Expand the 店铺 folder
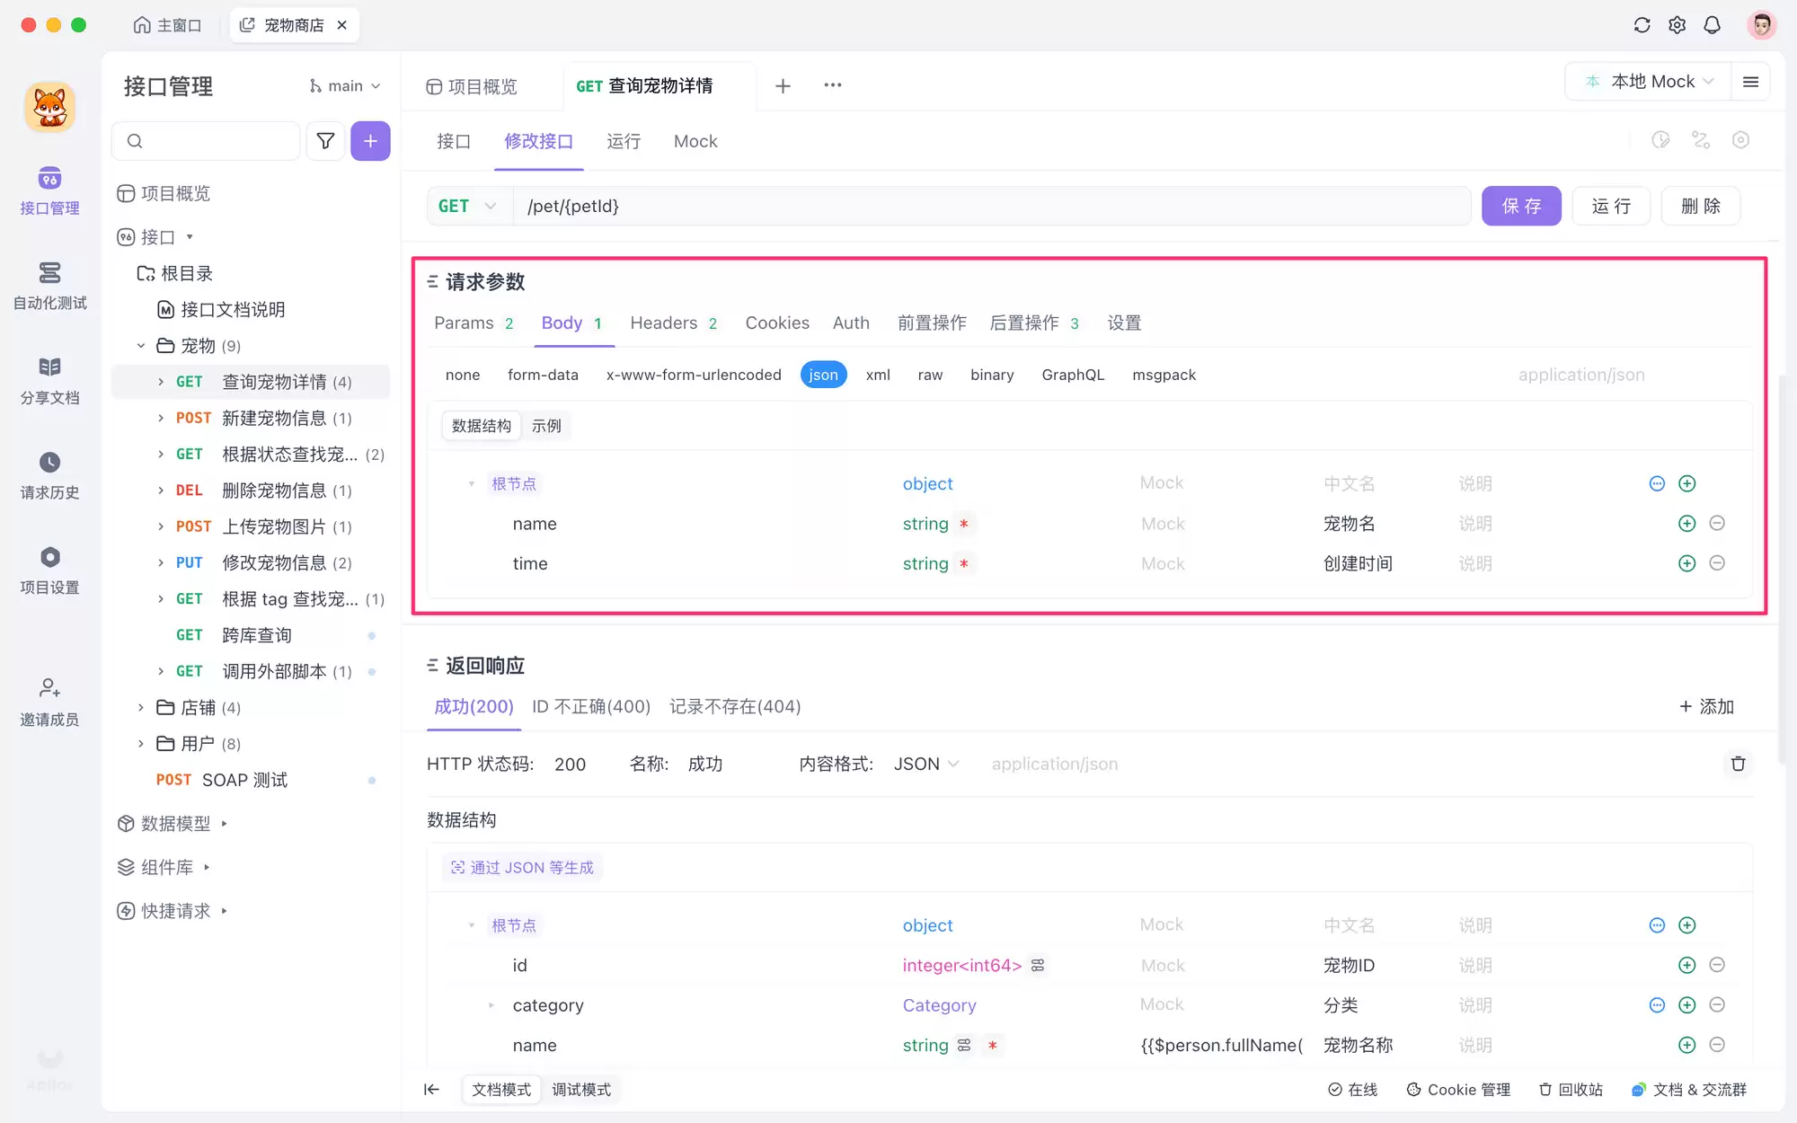The image size is (1797, 1123). pyautogui.click(x=141, y=708)
